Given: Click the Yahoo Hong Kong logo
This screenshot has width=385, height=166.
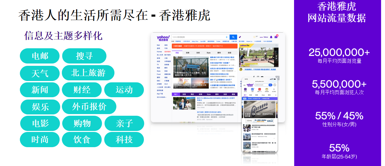Looking at the screenshot, I should click(163, 38).
